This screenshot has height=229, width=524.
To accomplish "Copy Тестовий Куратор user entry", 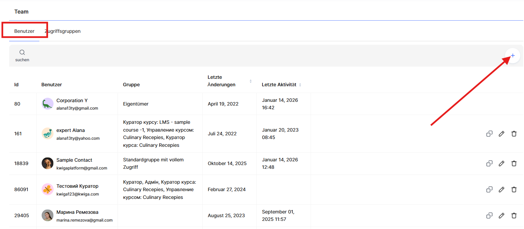I will [x=489, y=189].
